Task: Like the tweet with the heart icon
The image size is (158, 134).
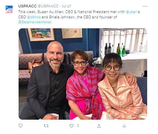Action: coord(72,126)
